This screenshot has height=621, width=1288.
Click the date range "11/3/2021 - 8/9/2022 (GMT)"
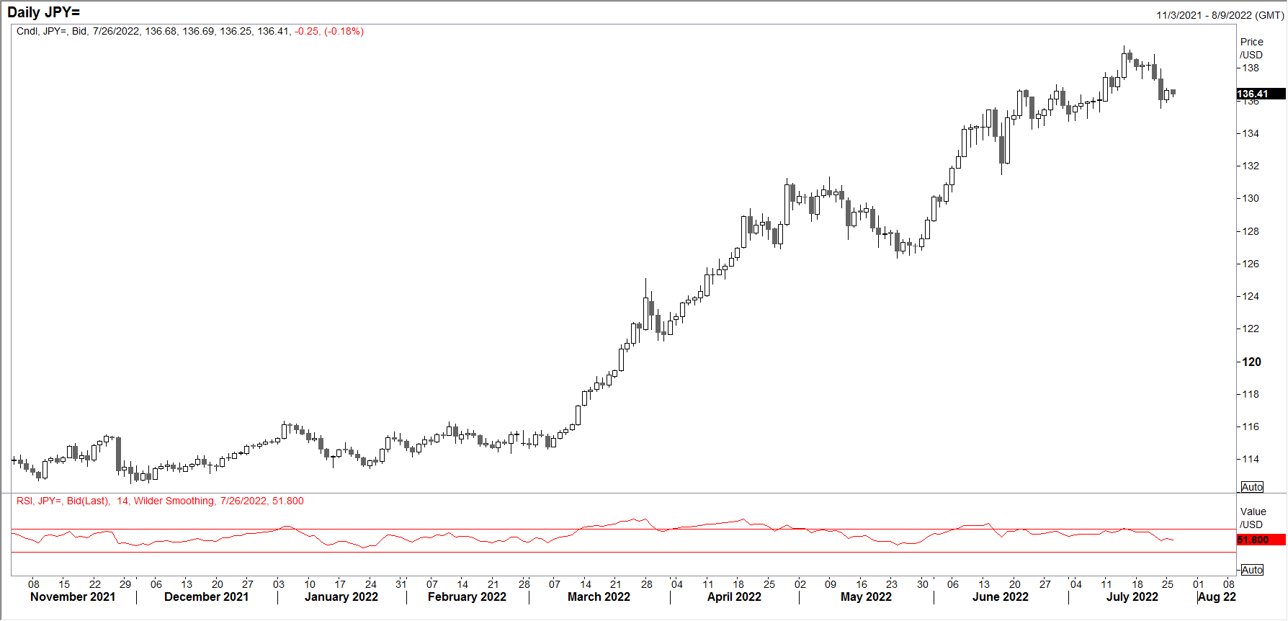tap(1220, 15)
